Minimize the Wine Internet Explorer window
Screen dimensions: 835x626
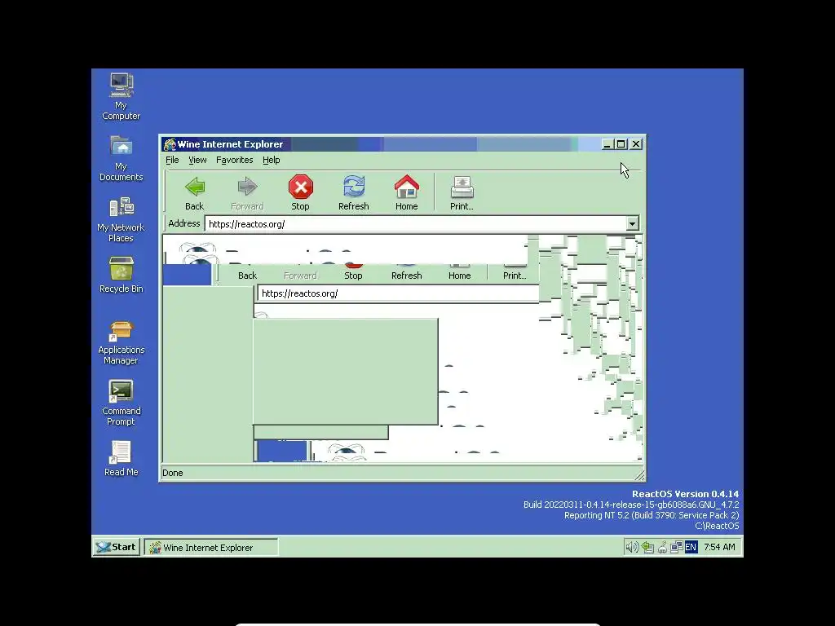click(607, 144)
